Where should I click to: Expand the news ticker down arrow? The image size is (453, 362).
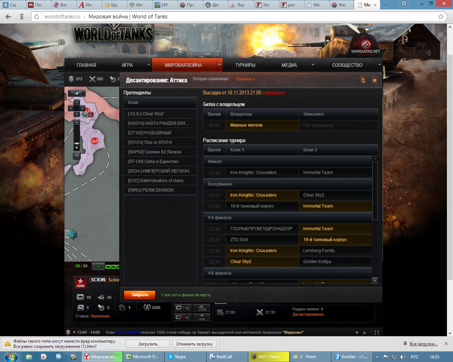(x=357, y=333)
